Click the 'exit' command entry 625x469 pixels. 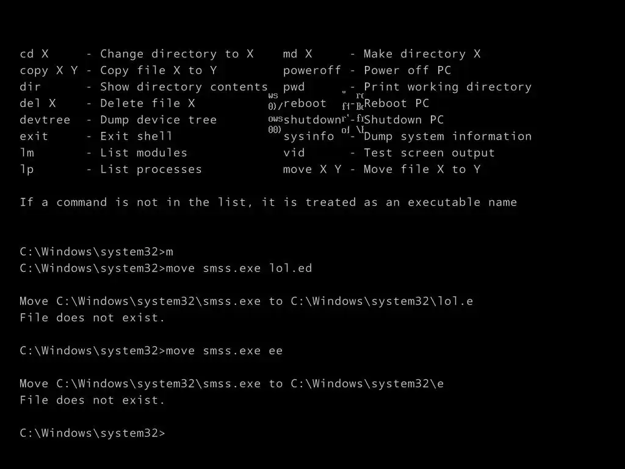(x=34, y=136)
